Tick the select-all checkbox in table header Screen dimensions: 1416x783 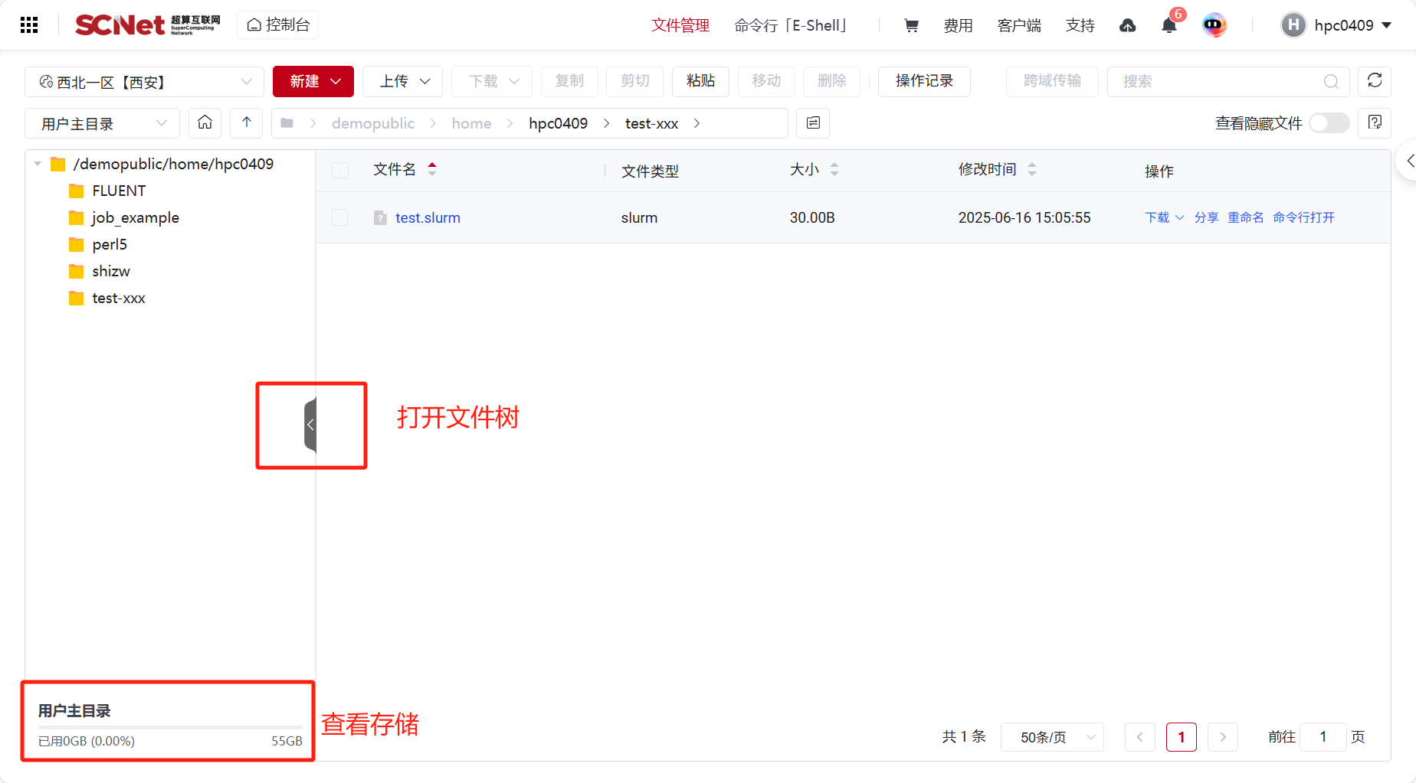340,170
